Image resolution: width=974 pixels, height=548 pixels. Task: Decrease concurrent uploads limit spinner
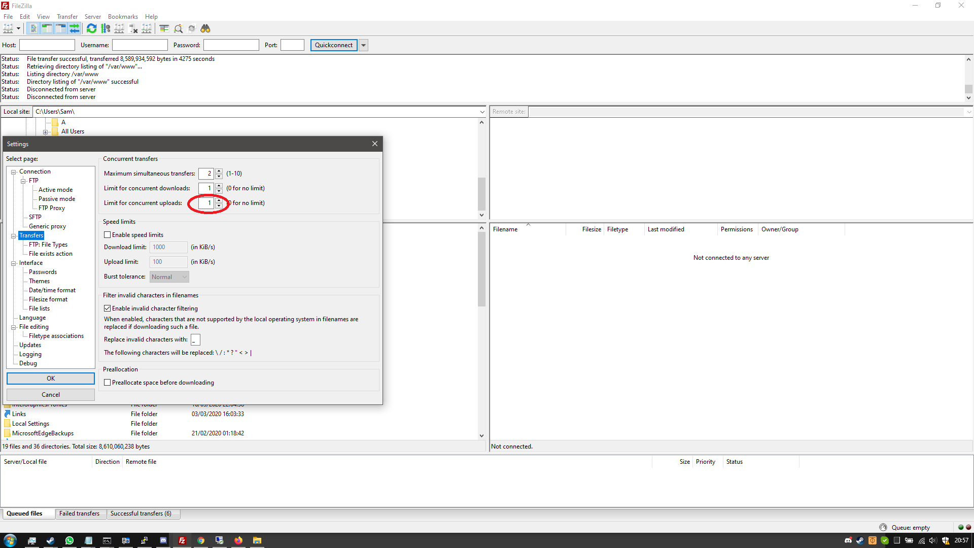219,205
